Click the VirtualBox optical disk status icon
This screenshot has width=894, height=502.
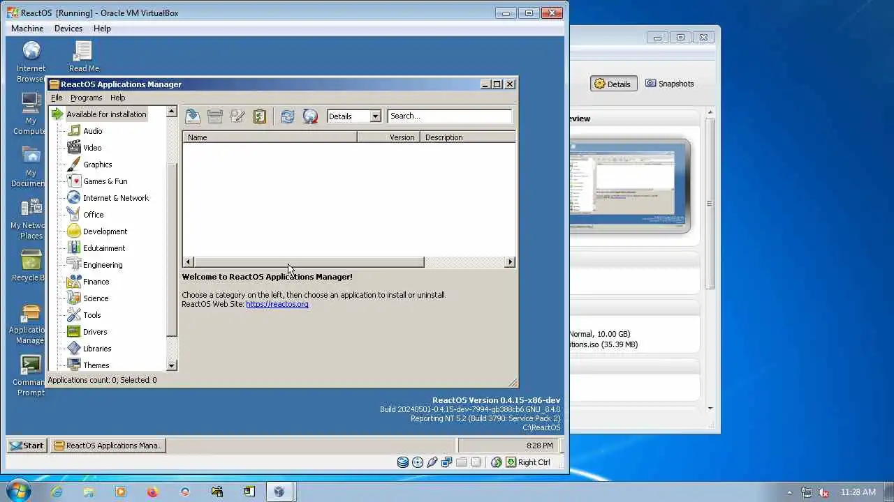pos(418,462)
